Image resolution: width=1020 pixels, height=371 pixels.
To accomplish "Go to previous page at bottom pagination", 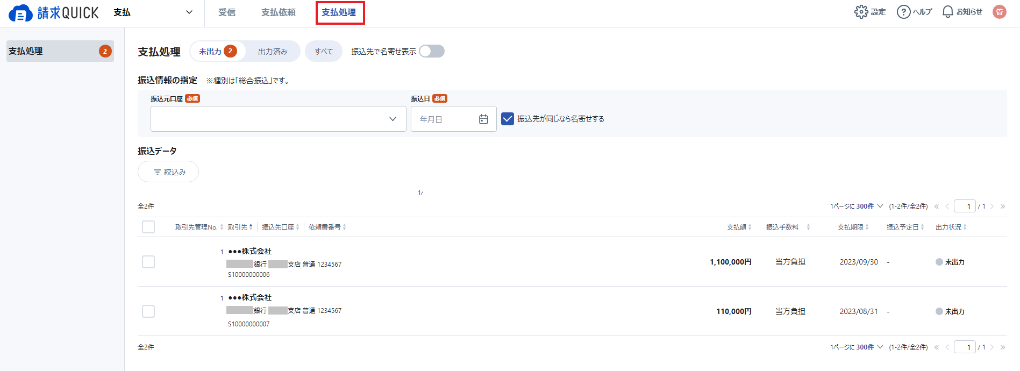I will 947,347.
